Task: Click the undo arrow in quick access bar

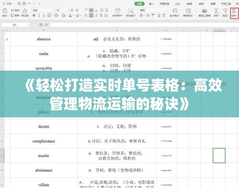Action: pyautogui.click(x=29, y=3)
